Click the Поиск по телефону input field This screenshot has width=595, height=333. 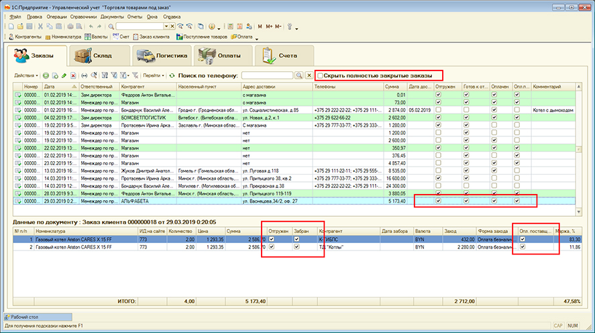pos(267,76)
